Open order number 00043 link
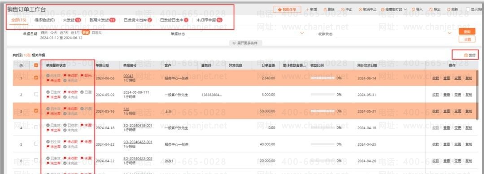Viewport: 484px width, 174px height. click(x=128, y=76)
